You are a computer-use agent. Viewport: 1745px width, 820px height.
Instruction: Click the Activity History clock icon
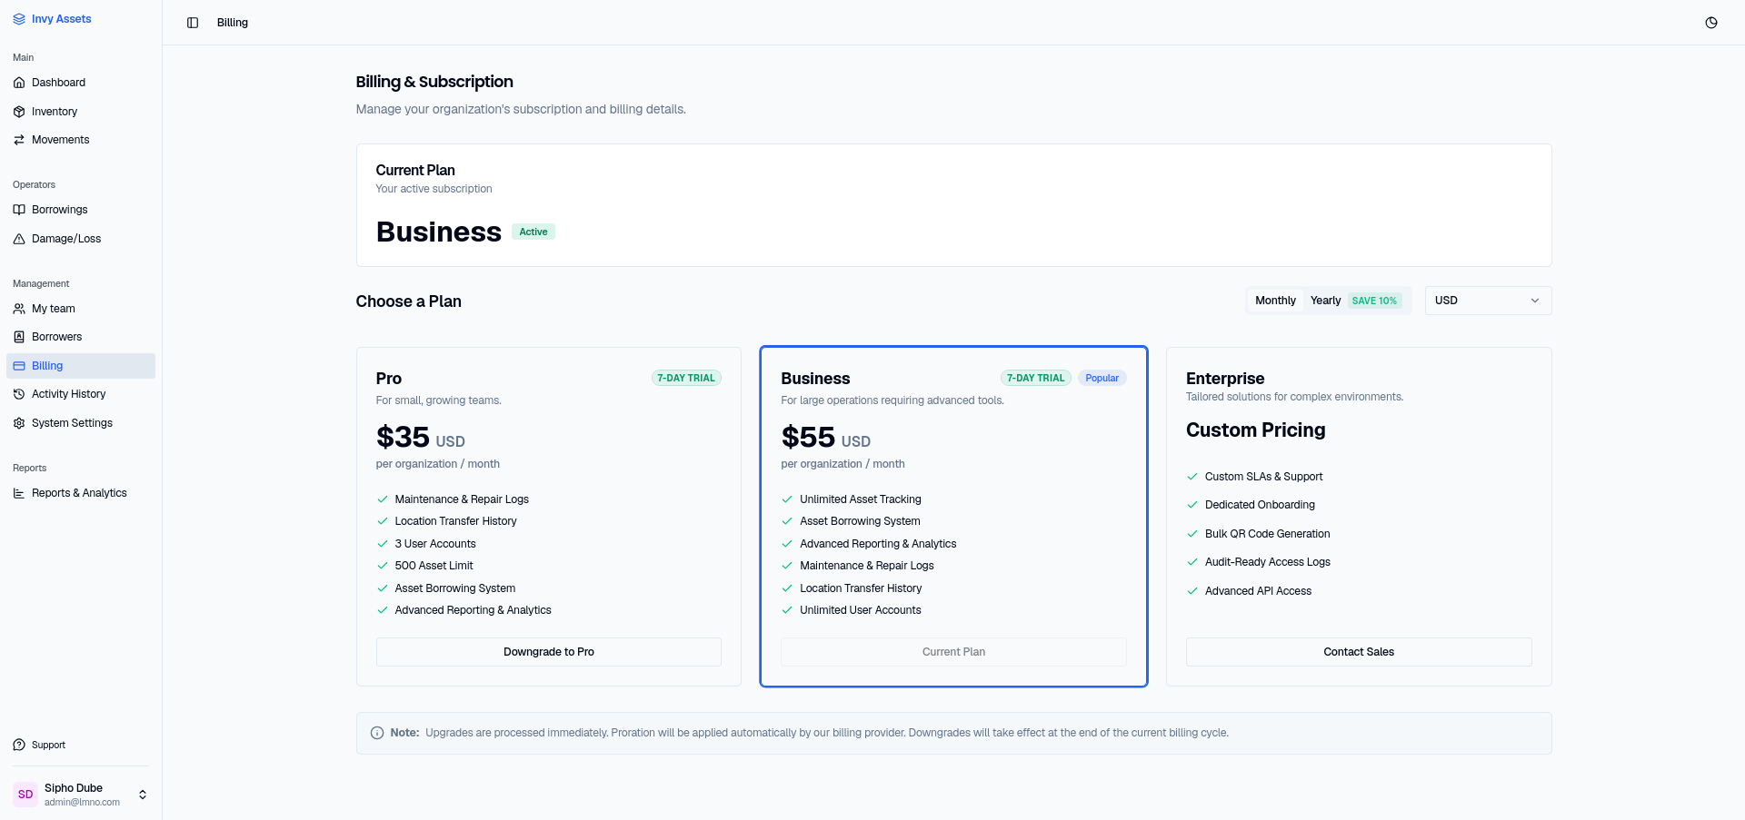pyautogui.click(x=19, y=394)
